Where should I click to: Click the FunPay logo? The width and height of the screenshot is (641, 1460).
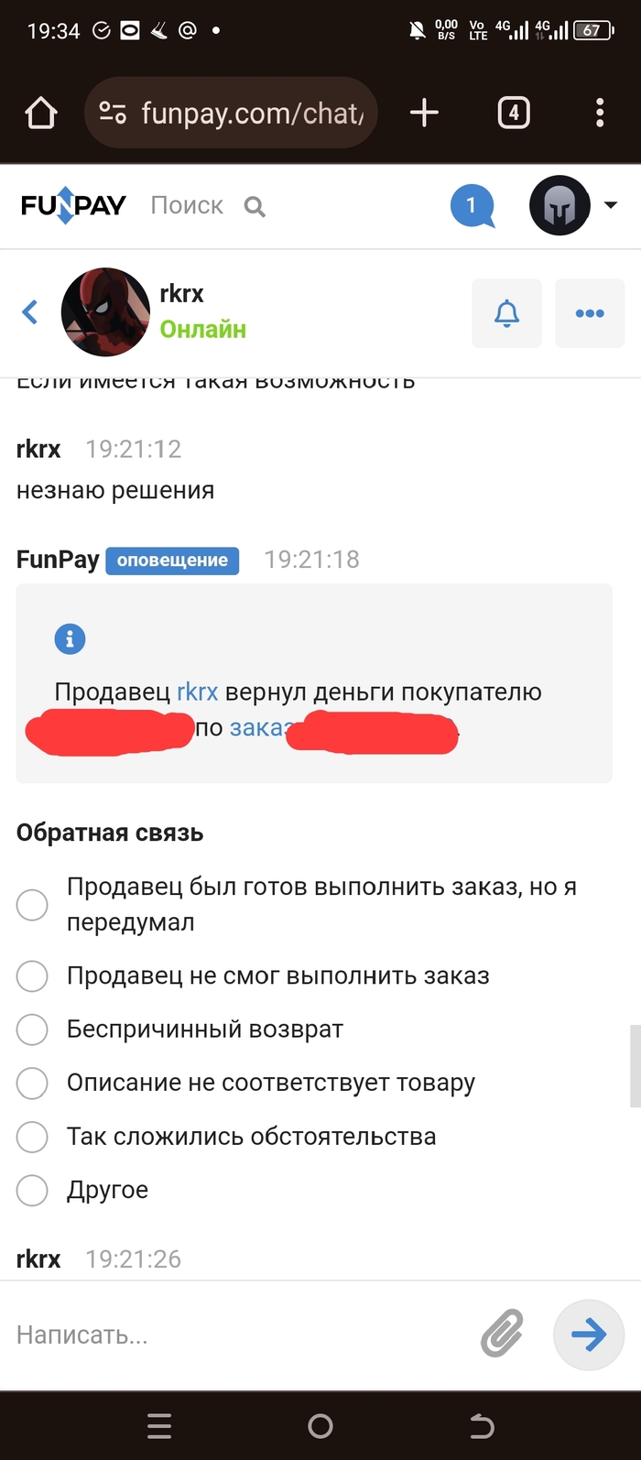click(73, 205)
